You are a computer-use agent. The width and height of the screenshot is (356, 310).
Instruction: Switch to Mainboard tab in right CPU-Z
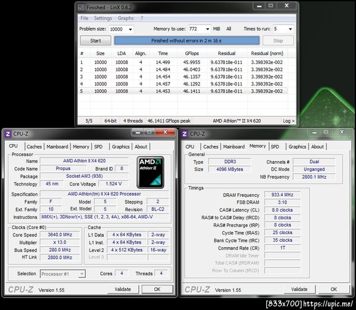pos(234,147)
